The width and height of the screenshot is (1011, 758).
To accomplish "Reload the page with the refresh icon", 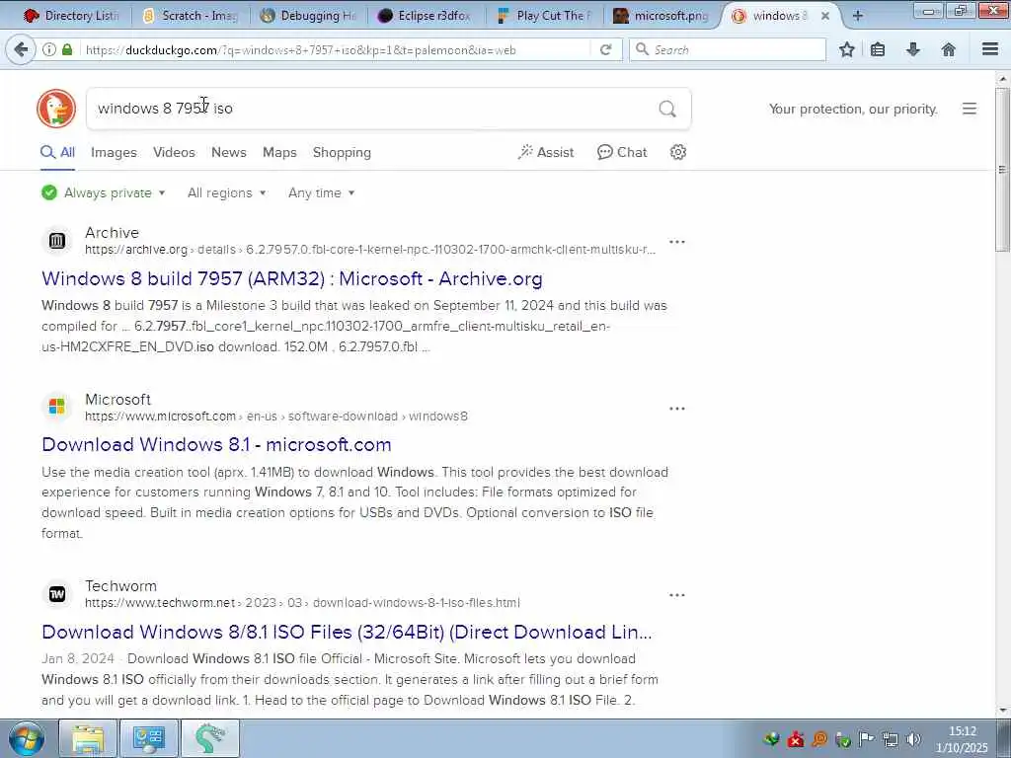I will pyautogui.click(x=605, y=49).
